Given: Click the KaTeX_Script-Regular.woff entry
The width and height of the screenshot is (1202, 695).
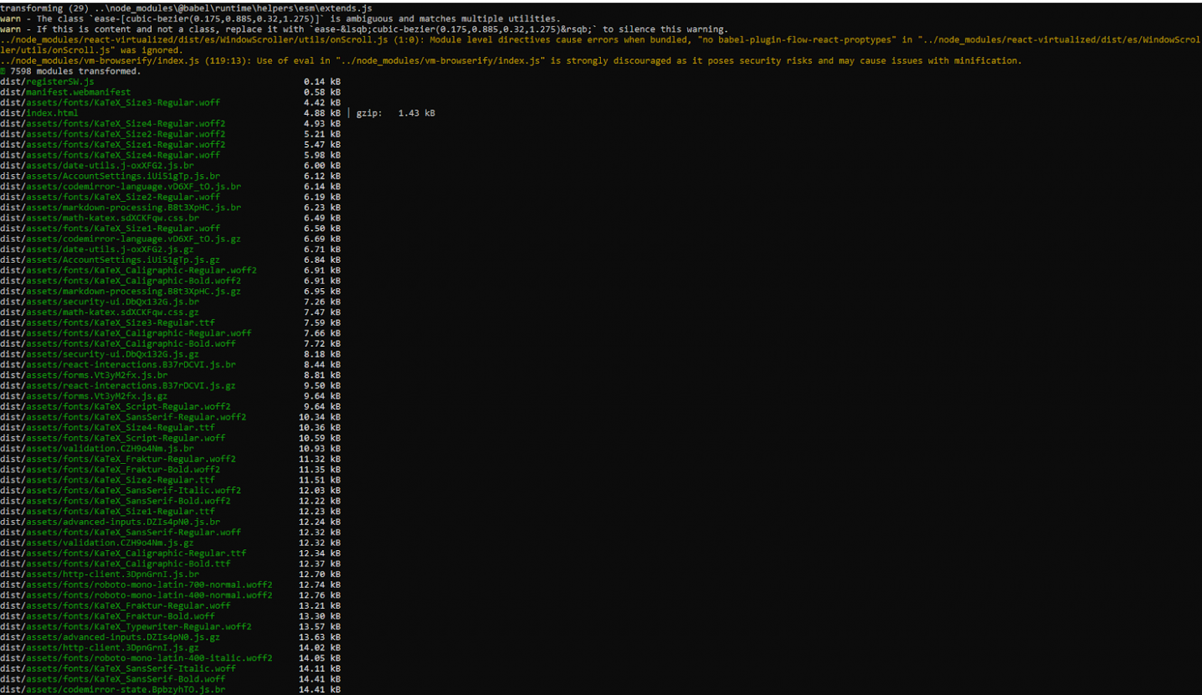Looking at the screenshot, I should pos(112,438).
